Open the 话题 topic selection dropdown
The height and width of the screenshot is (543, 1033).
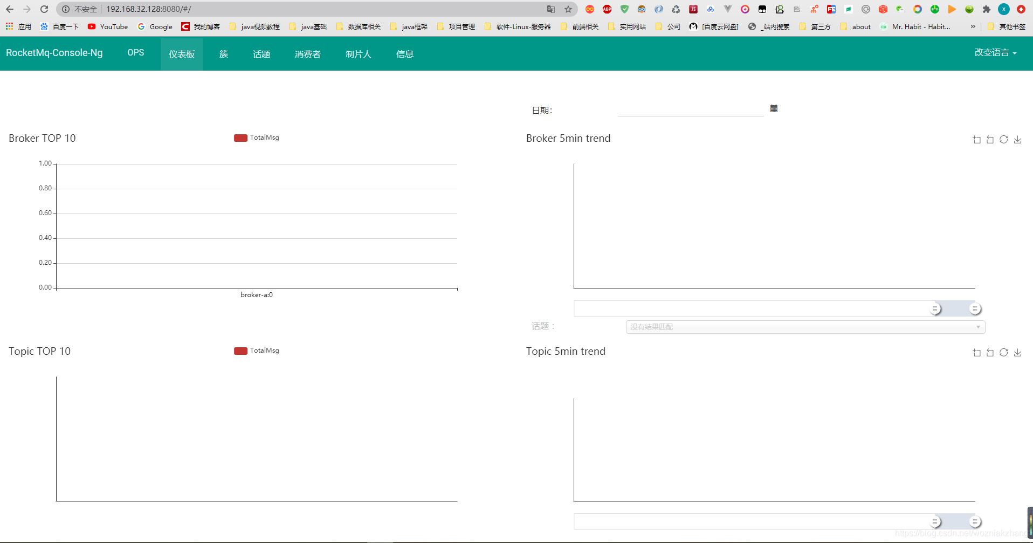[804, 327]
